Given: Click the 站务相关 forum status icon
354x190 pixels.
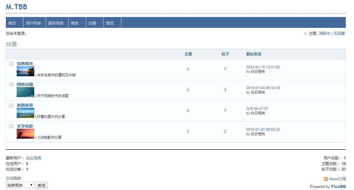Looking at the screenshot, I should [11, 64].
